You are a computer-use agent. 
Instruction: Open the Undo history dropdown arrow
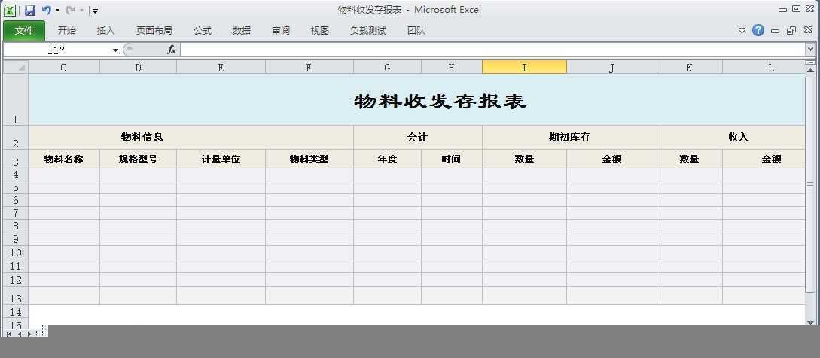[57, 10]
